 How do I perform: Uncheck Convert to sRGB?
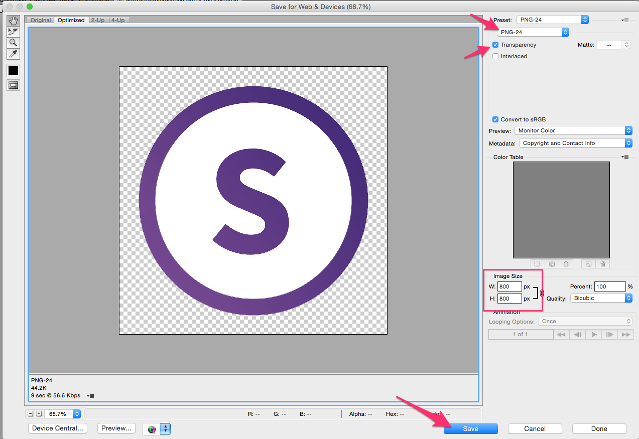point(495,119)
